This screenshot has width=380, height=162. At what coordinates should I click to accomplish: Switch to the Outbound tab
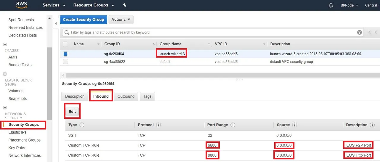click(x=126, y=96)
